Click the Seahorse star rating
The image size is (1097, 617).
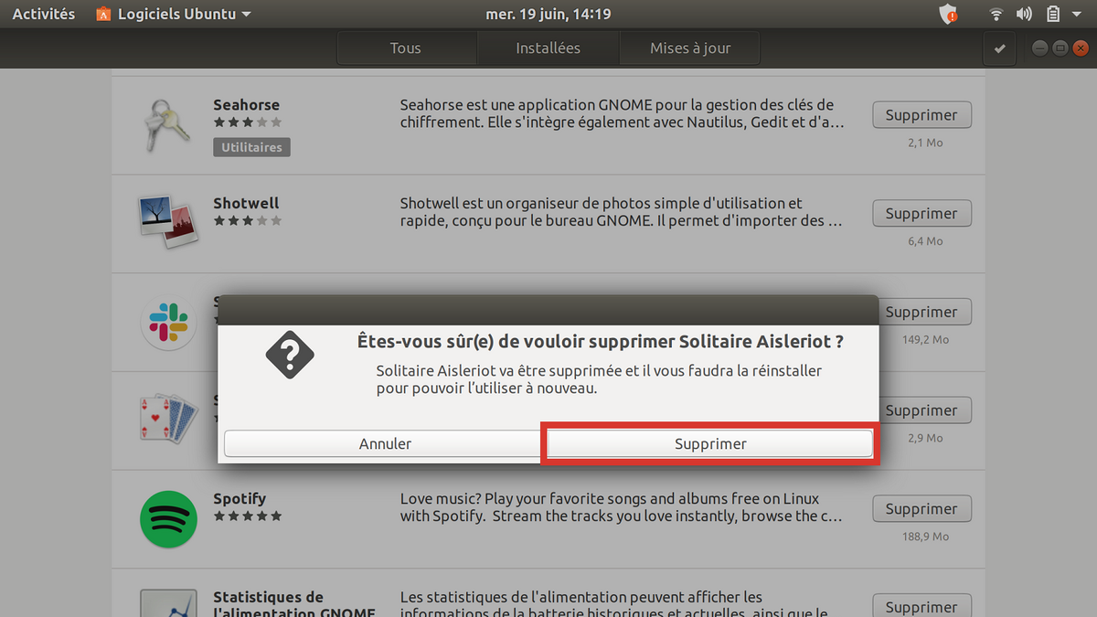[x=248, y=122]
